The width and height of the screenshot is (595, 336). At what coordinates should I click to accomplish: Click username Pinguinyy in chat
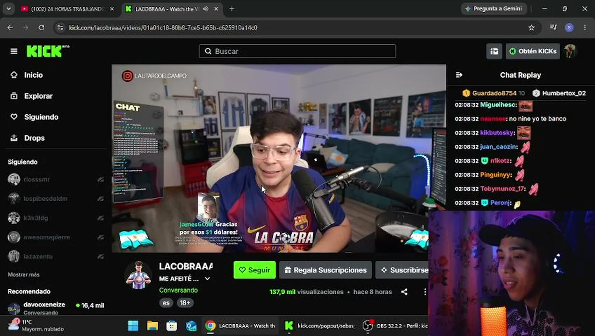496,175
